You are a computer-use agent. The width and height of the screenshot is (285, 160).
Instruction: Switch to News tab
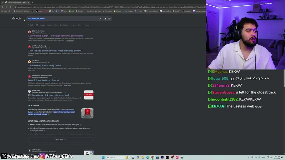55,25
